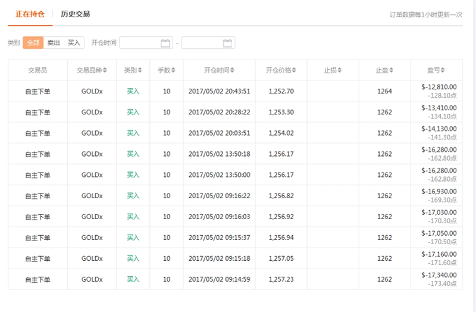Viewport: 476px width, 312px height.
Task: Click open price 1,256.92
Action: click(x=281, y=217)
